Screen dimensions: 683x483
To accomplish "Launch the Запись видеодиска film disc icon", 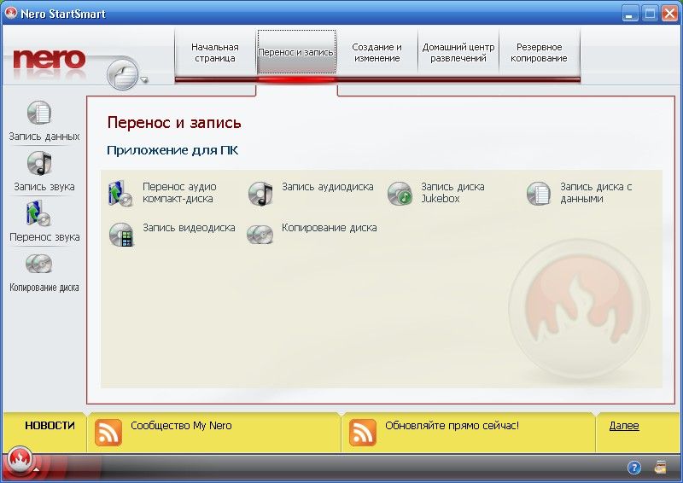I will [x=121, y=235].
